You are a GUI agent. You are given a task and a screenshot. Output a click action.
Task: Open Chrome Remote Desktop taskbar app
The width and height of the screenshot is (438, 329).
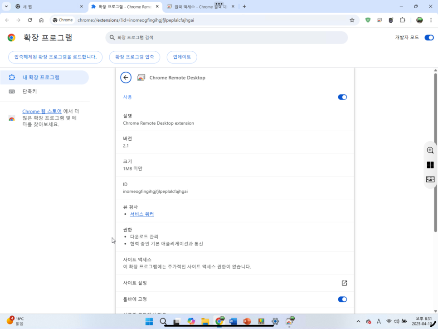click(290, 321)
